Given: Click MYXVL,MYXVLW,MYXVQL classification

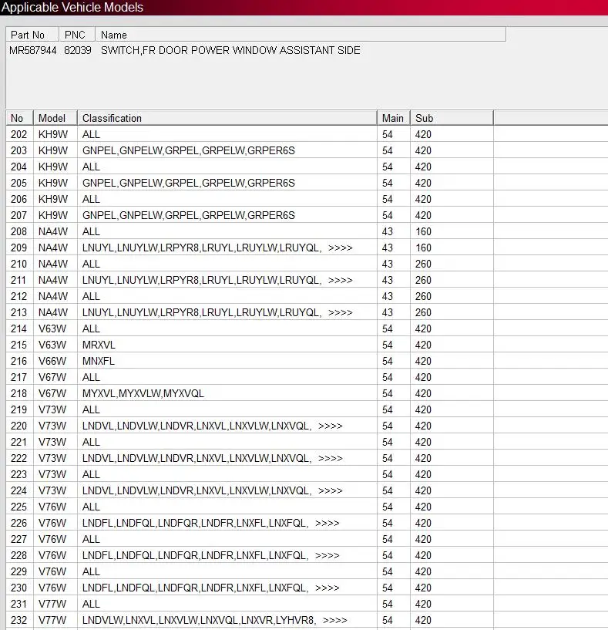Looking at the screenshot, I should 143,393.
